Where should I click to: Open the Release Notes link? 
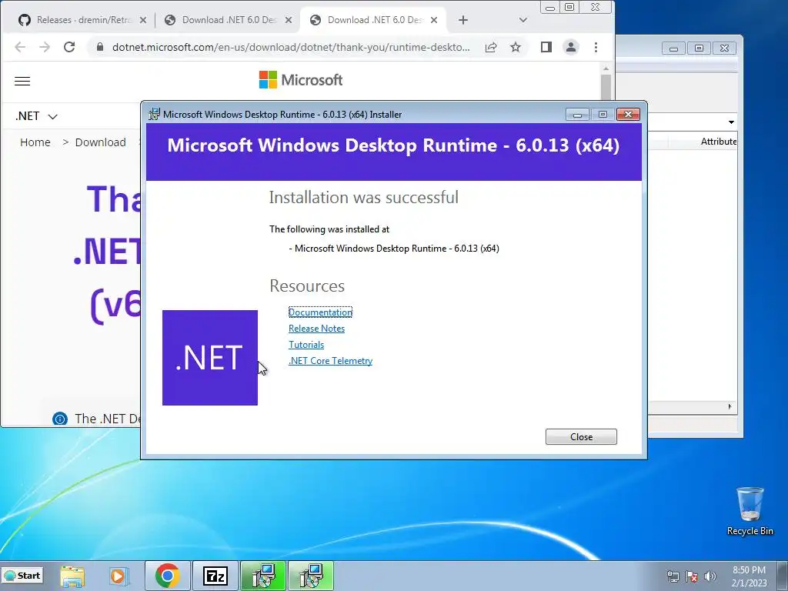point(316,328)
